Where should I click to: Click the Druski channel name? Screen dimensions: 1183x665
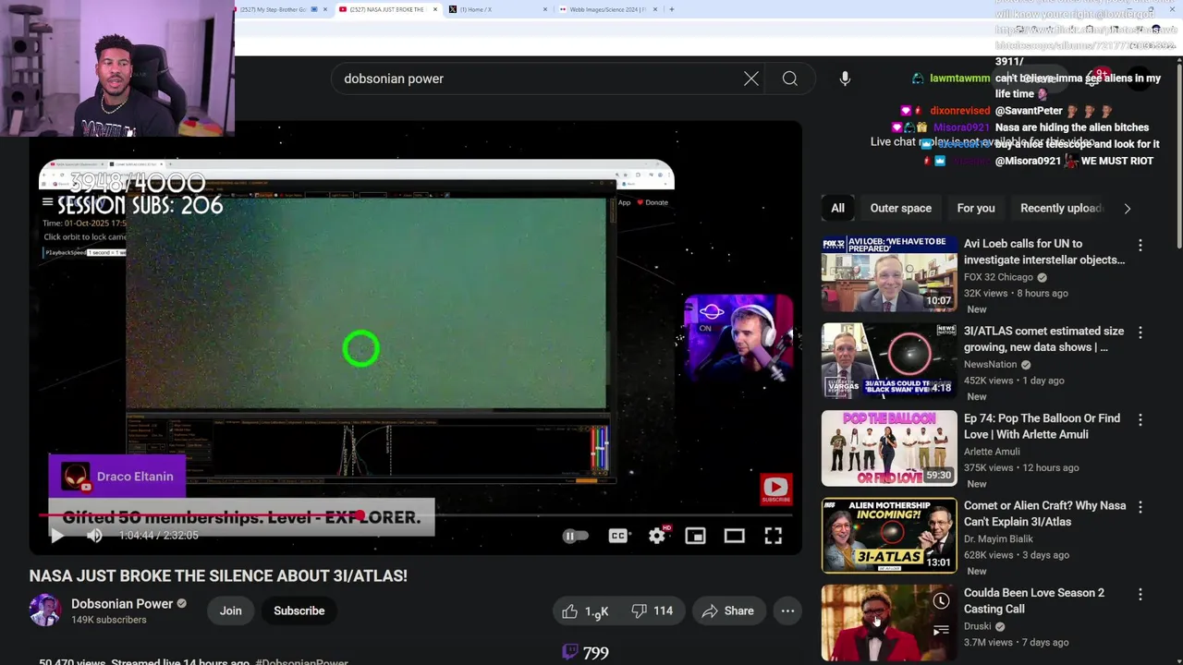977,626
